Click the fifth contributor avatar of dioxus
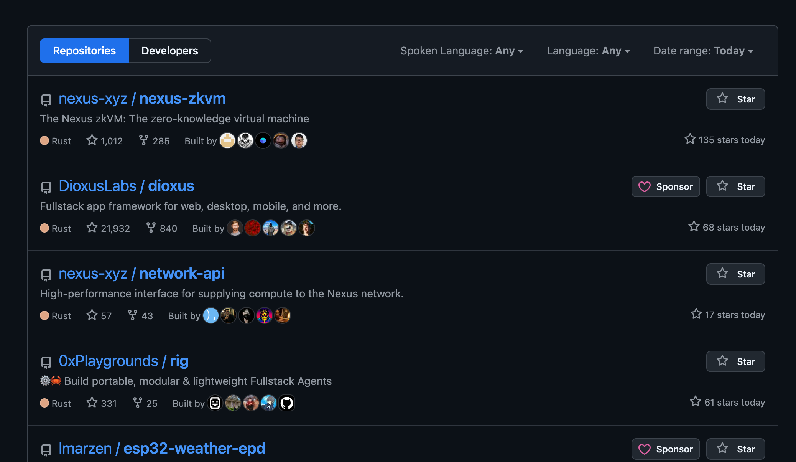This screenshot has height=462, width=796. pos(307,228)
